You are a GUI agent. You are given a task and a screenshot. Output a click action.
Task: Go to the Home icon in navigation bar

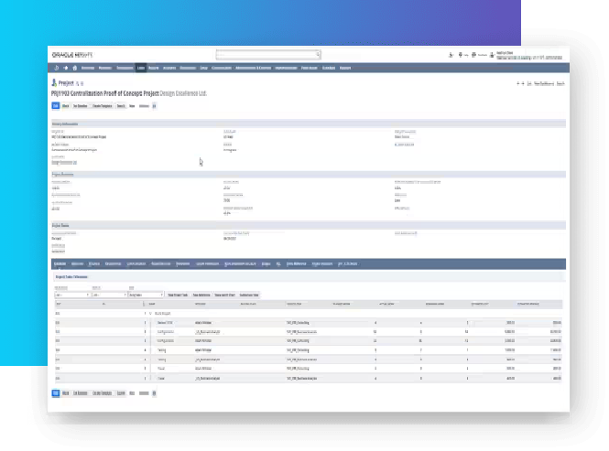pos(75,68)
